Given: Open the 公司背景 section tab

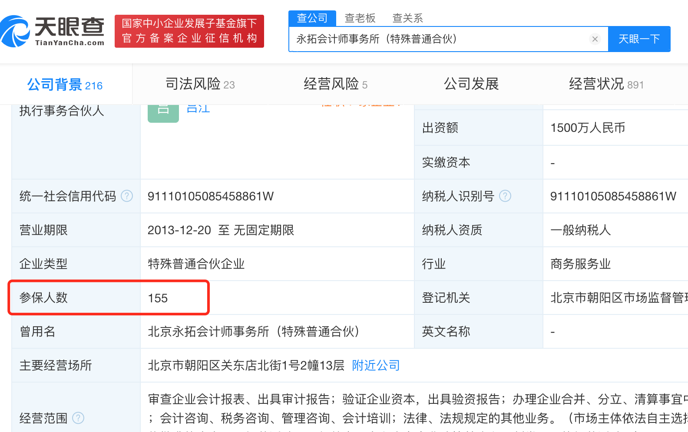Looking at the screenshot, I should tap(65, 85).
